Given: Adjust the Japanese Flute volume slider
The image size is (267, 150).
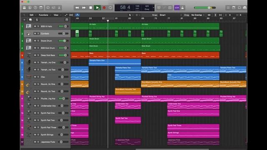Looking at the screenshot, I should 63,142.
